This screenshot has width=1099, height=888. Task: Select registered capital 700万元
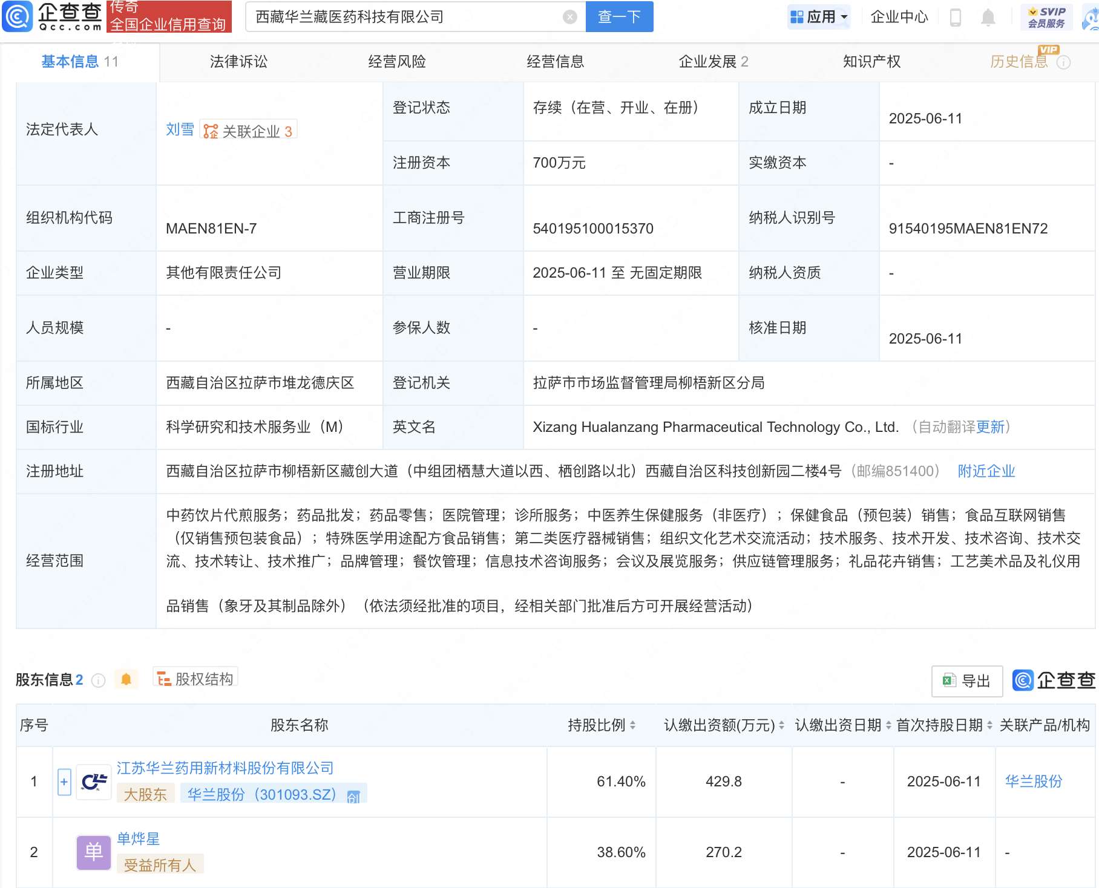pos(559,163)
